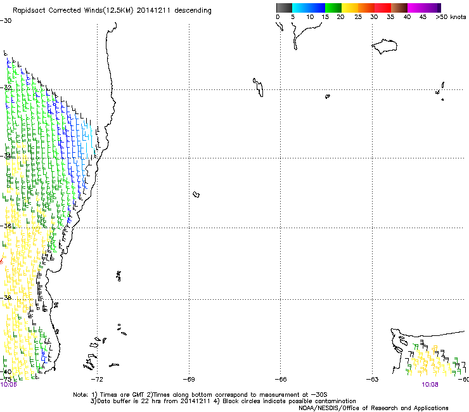Click the '>50 knots' legend label
Image resolution: width=469 pixels, height=412 pixels.
click(451, 16)
